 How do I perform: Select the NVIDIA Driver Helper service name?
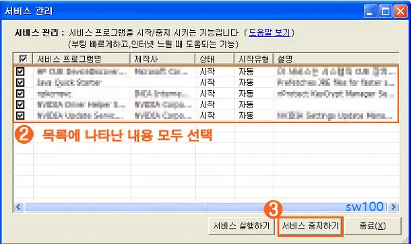[81, 105]
